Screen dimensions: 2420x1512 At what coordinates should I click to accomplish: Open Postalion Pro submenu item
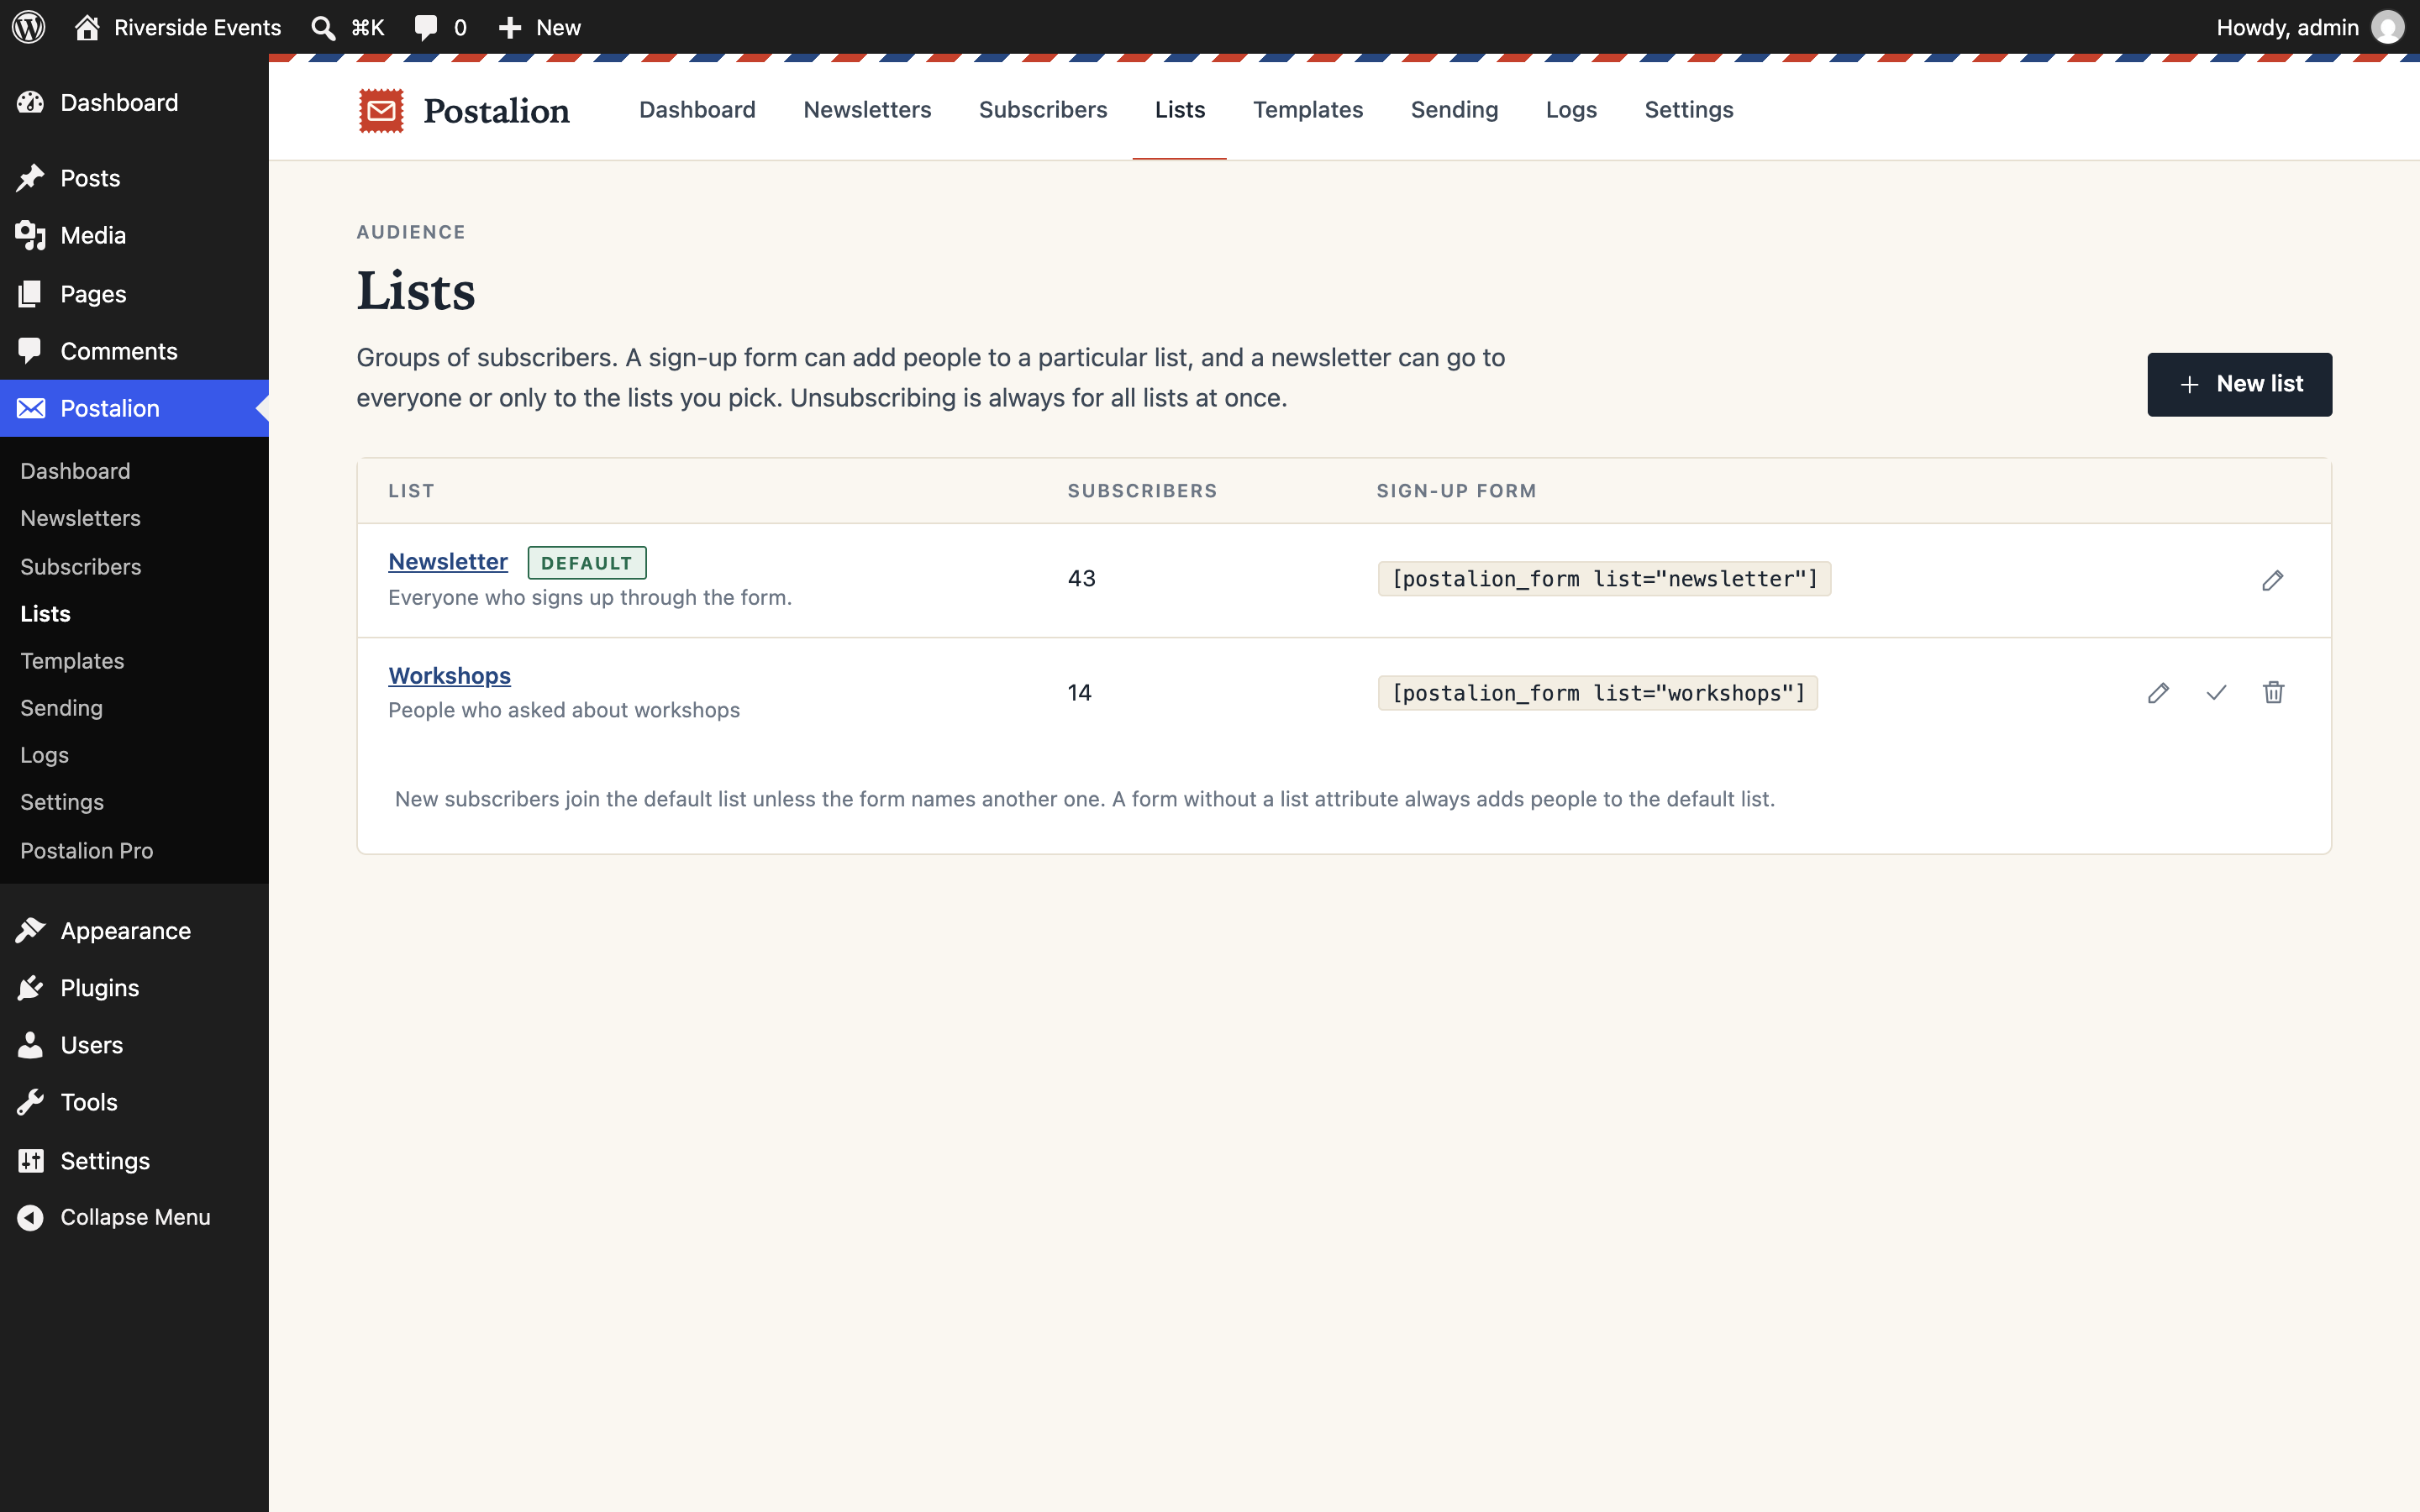click(134, 851)
